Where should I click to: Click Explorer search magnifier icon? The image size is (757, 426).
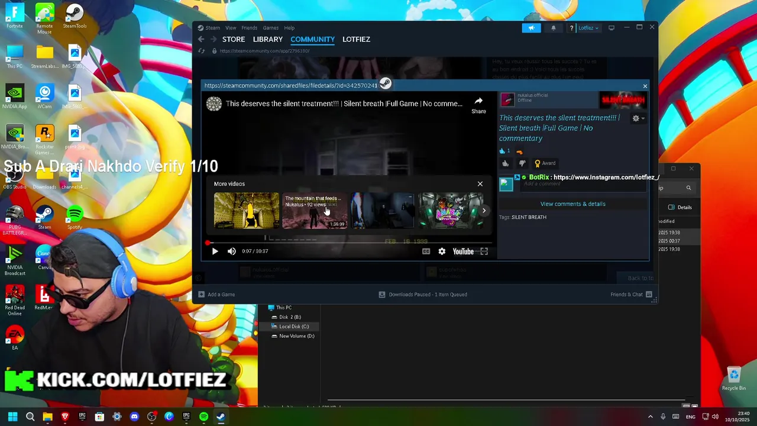(x=688, y=188)
